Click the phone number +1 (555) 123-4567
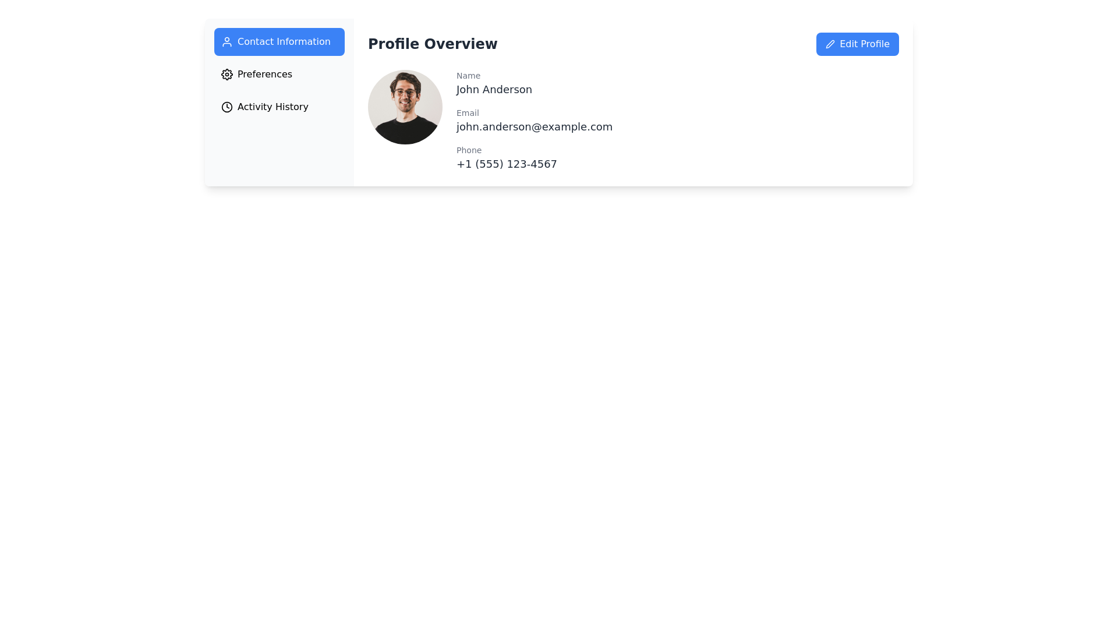The image size is (1118, 629). coord(506,164)
